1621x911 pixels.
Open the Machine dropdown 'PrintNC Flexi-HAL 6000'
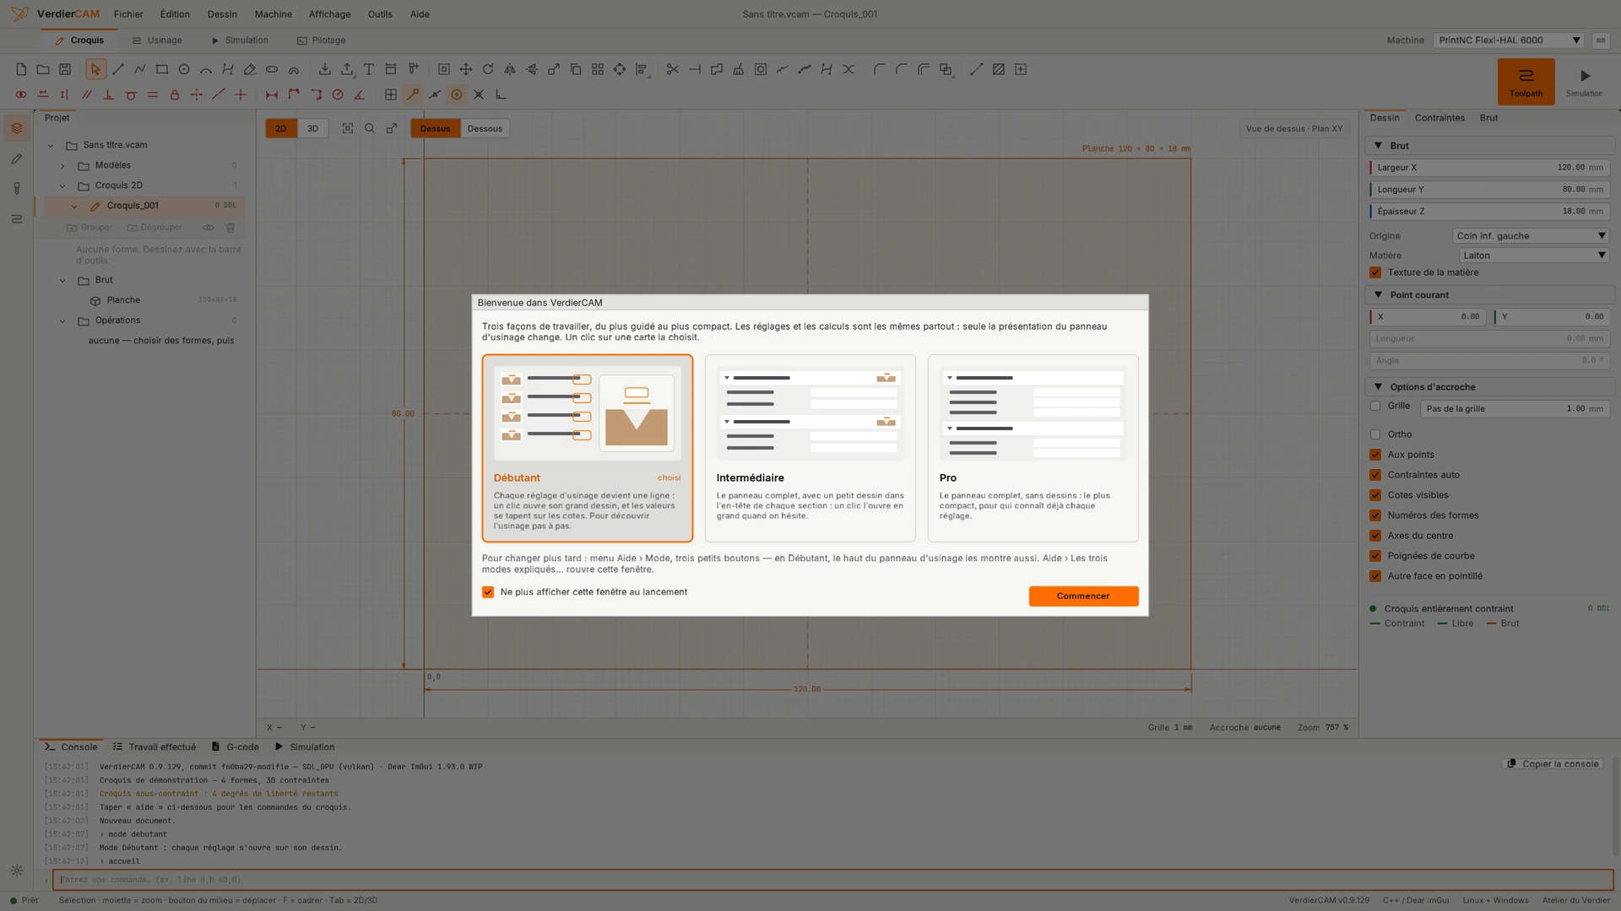click(1509, 40)
